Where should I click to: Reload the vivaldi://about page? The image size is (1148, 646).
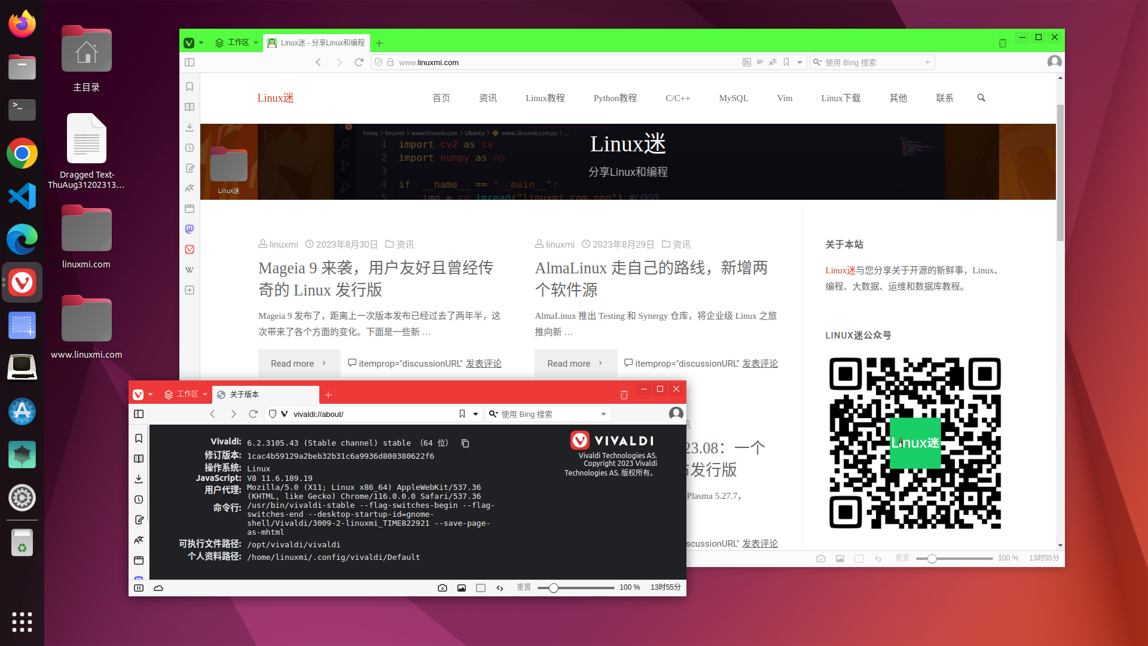(x=254, y=414)
